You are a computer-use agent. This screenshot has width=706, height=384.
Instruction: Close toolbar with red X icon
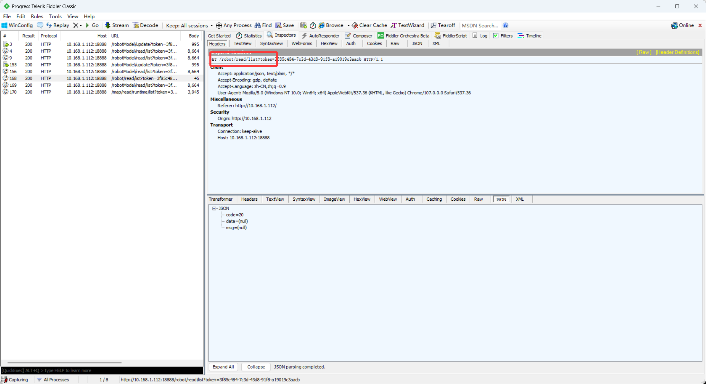point(700,25)
